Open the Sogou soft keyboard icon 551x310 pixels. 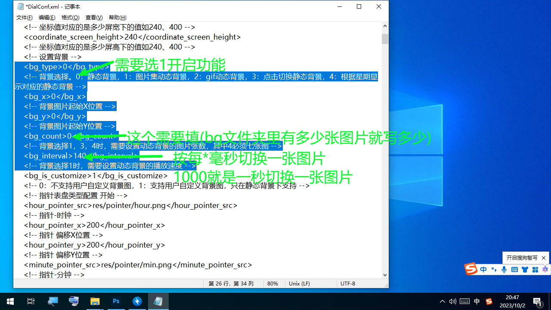click(514, 270)
